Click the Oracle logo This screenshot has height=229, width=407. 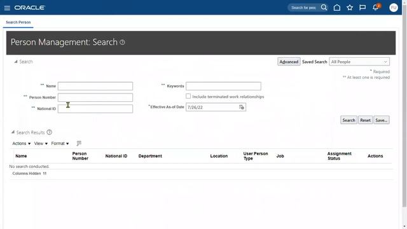[x=30, y=8]
